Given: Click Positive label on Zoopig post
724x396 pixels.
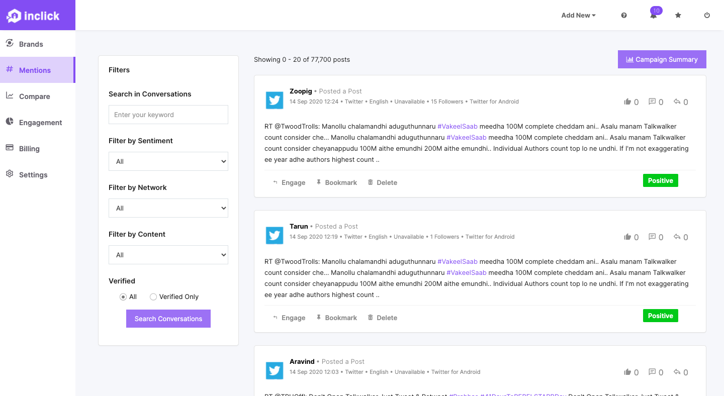Looking at the screenshot, I should click(x=661, y=180).
